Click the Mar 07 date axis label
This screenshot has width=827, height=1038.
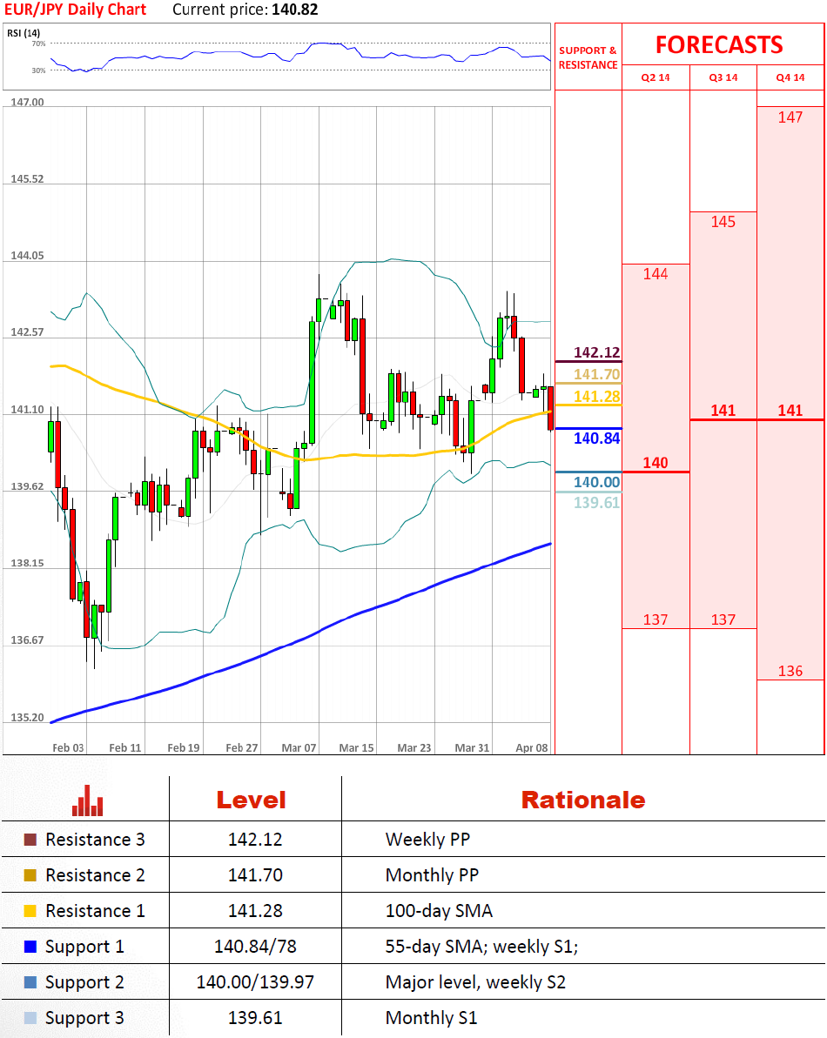(x=299, y=747)
